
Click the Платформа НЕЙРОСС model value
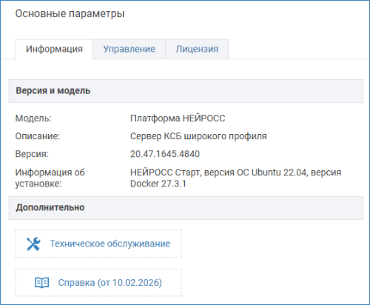[x=178, y=118]
